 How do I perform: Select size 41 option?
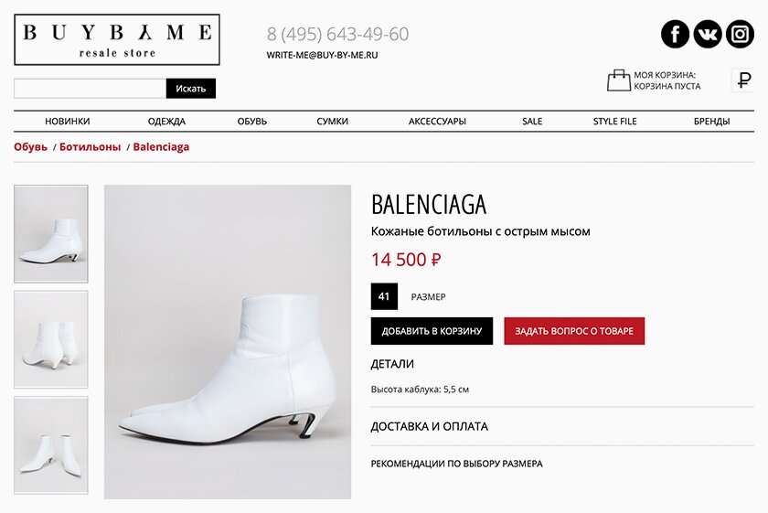384,296
